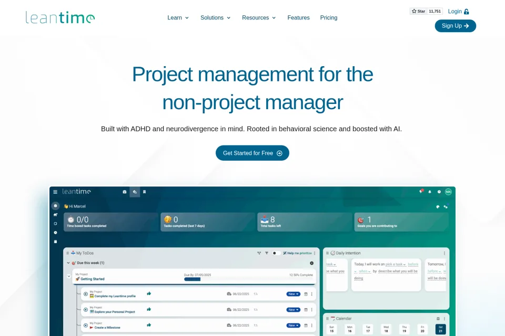Click the Total tasks left card
This screenshot has width=505, height=336.
(x=305, y=222)
